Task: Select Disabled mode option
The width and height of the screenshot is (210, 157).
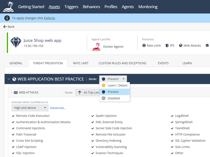Action: click(x=114, y=98)
